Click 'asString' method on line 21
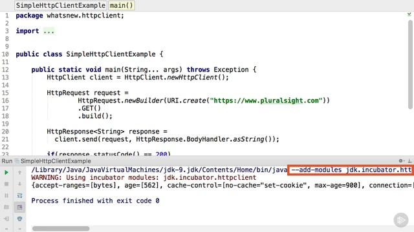The image size is (414, 232). coord(248,139)
